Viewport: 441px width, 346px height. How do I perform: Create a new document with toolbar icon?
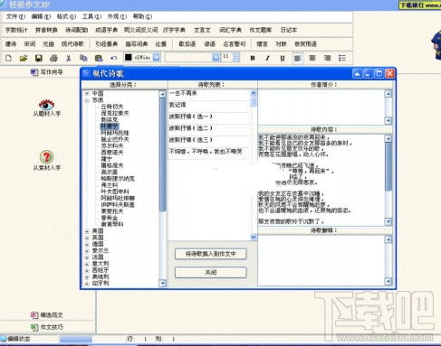pyautogui.click(x=8, y=58)
